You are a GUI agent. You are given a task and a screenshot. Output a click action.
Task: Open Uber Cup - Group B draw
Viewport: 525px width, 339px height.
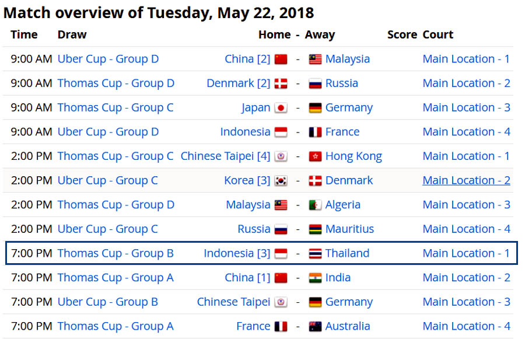click(108, 302)
